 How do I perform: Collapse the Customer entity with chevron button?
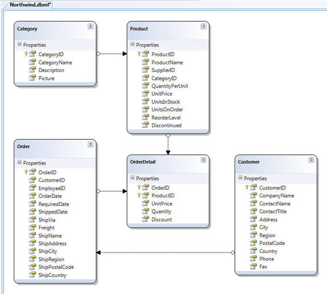[312, 160]
